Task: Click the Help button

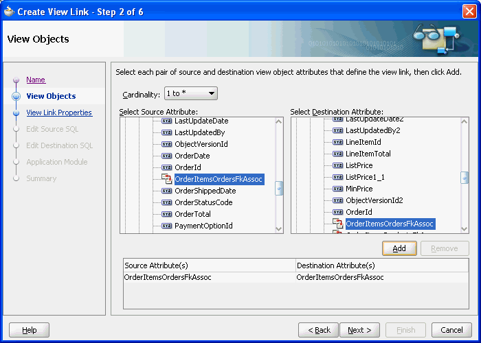Action: [29, 330]
